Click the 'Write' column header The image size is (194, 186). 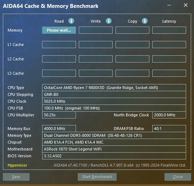pos(96,21)
